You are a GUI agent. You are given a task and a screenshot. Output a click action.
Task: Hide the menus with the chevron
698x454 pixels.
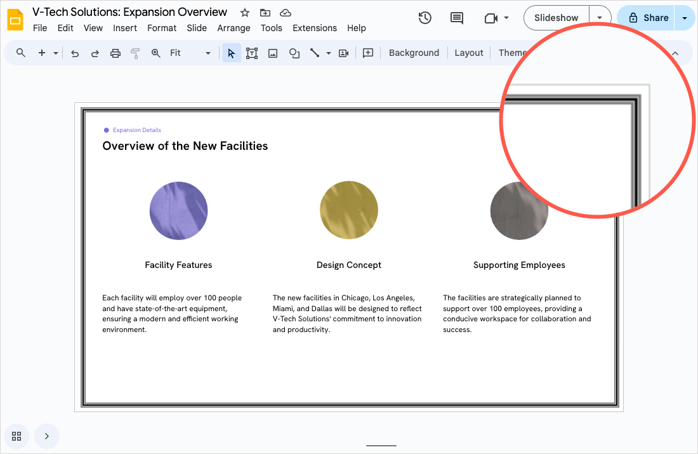click(675, 53)
